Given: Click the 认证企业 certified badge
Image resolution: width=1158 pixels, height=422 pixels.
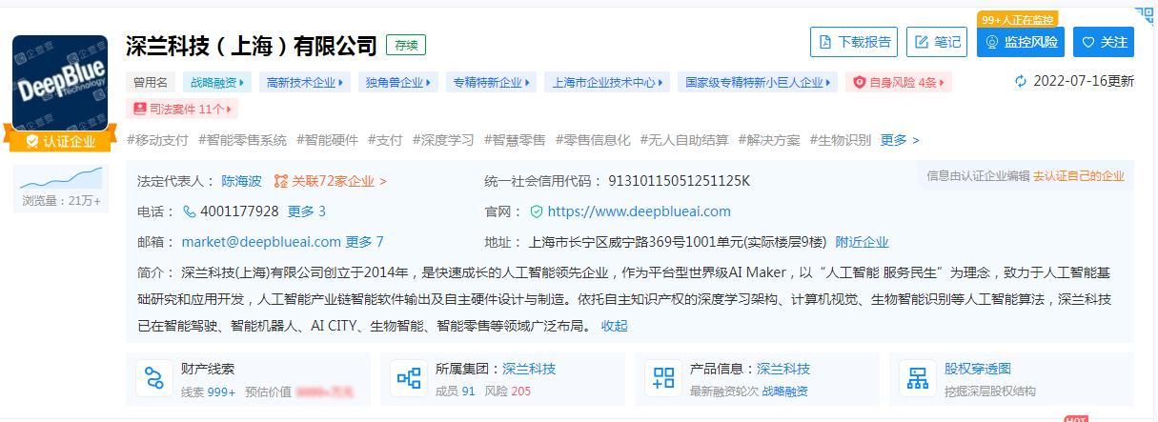Looking at the screenshot, I should point(61,141).
